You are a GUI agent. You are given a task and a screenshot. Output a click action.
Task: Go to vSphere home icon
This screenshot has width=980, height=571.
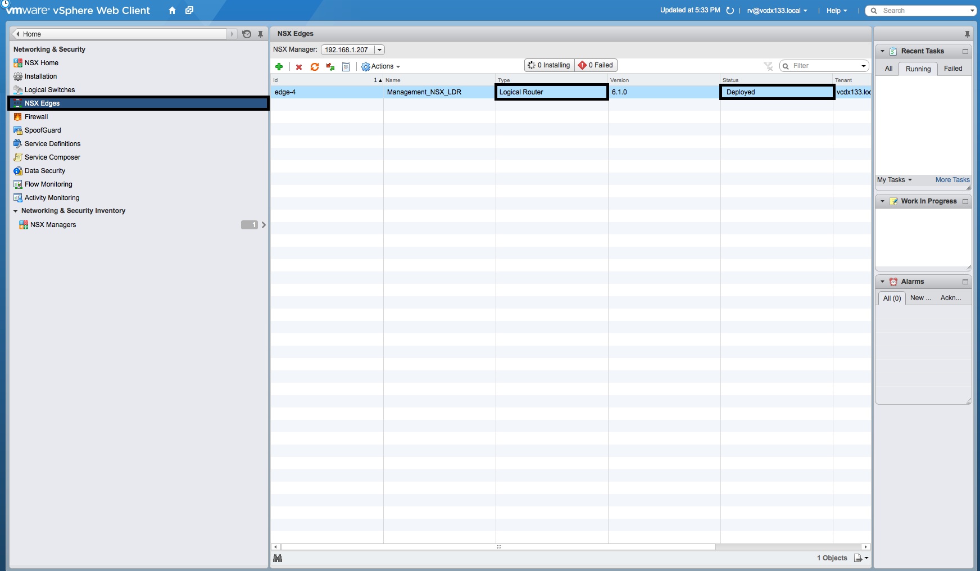[x=172, y=11]
